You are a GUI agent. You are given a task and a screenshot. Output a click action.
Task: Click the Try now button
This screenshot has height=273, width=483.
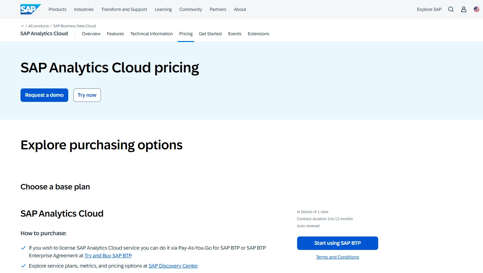pos(87,95)
